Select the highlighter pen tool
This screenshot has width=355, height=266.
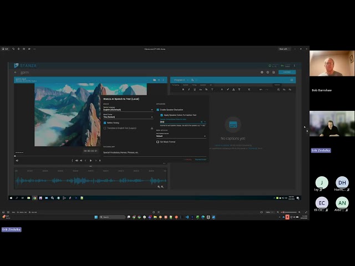point(228,90)
